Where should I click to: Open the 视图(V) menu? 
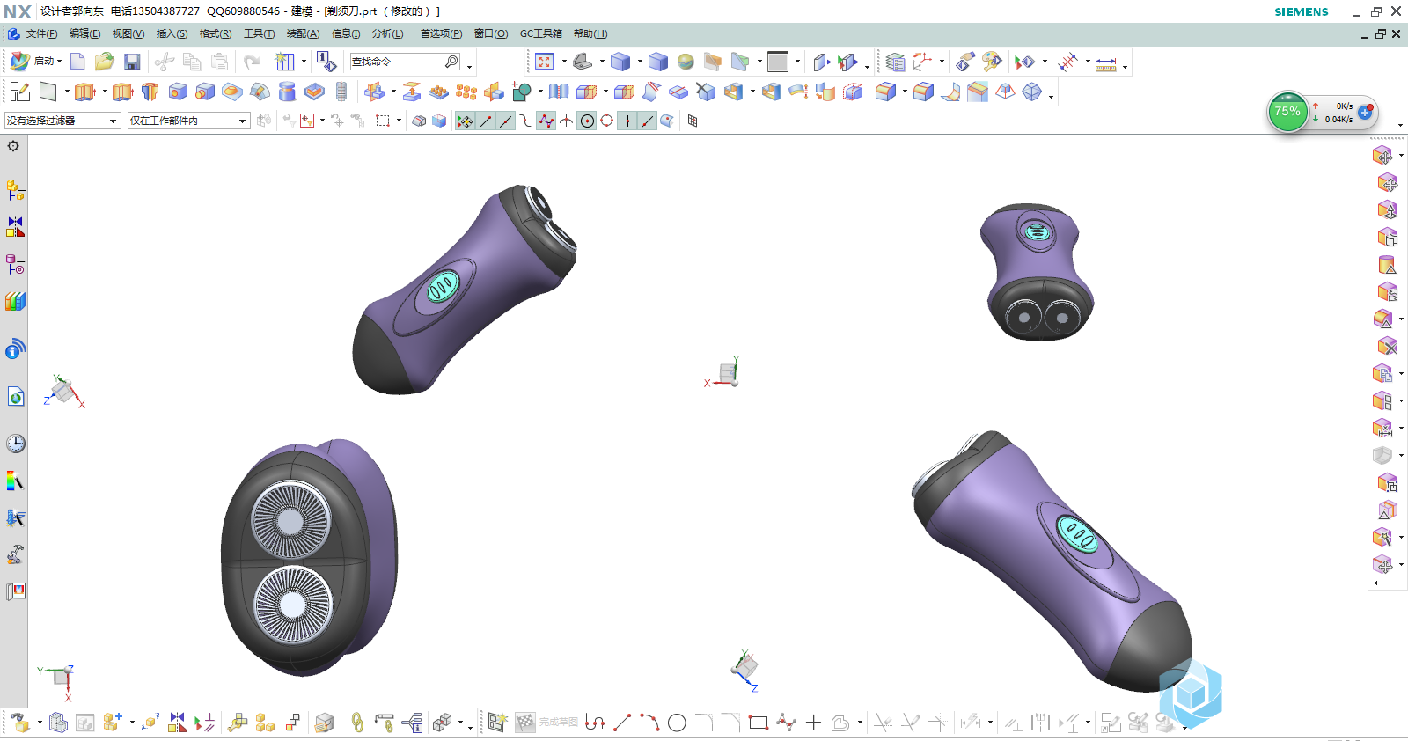coord(128,33)
